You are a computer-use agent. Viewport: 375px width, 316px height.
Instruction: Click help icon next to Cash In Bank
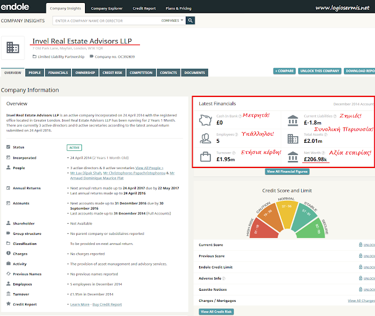tap(240, 116)
